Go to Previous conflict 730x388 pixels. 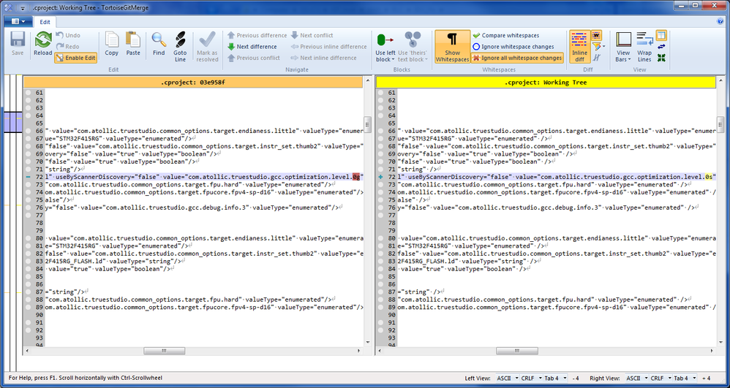coord(254,58)
